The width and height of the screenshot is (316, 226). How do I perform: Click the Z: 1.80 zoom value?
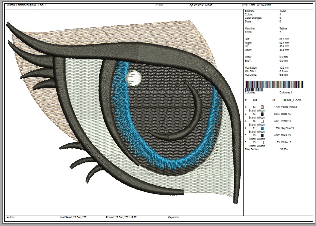coord(160,5)
